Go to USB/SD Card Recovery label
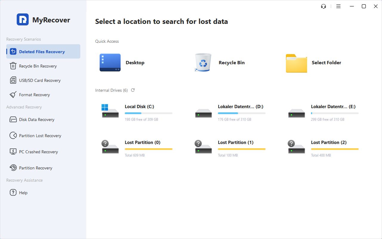The height and width of the screenshot is (239, 382). pos(40,80)
